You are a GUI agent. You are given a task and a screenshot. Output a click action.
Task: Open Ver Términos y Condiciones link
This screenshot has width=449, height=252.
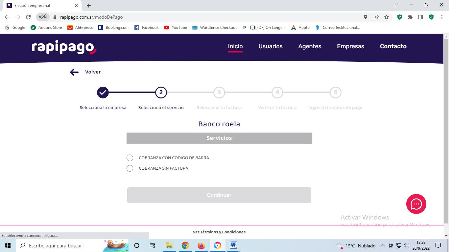219,232
